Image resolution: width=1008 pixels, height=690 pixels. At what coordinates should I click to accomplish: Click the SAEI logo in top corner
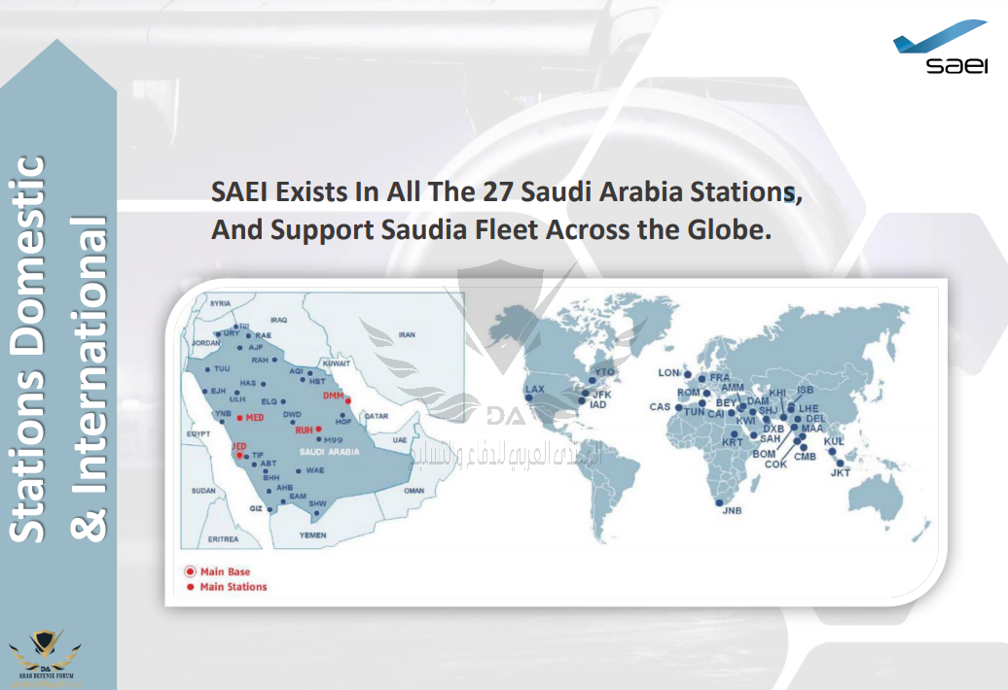tap(940, 52)
